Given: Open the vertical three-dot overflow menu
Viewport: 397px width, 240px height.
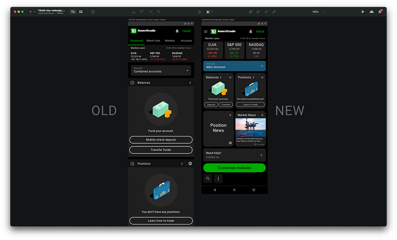Looking at the screenshot, I should coord(218,179).
